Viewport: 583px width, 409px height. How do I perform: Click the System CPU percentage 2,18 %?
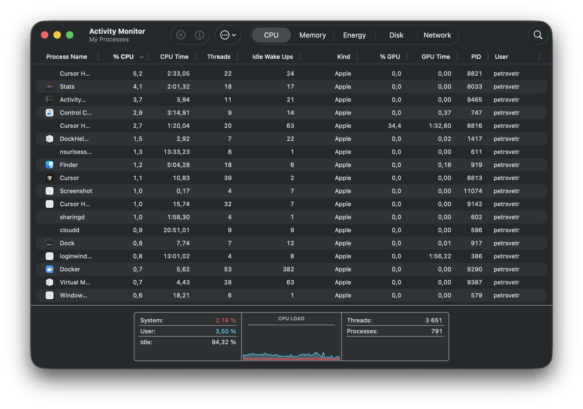coord(225,321)
